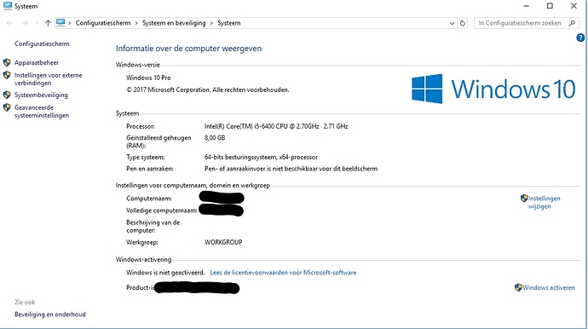Screen dimensions: 588x329
Task: Expand breadcrumb chevron before Configuratiescherm
Action: pos(70,23)
